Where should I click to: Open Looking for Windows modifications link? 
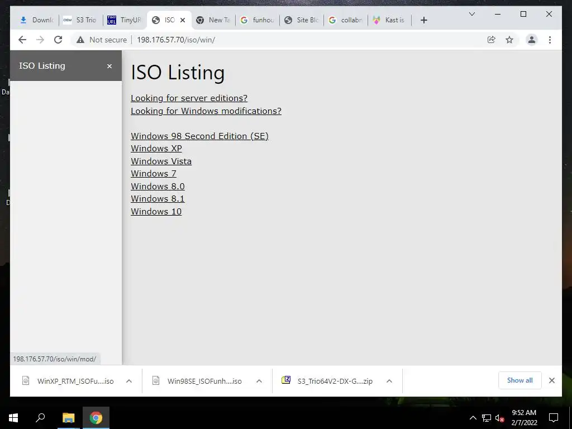coord(206,111)
